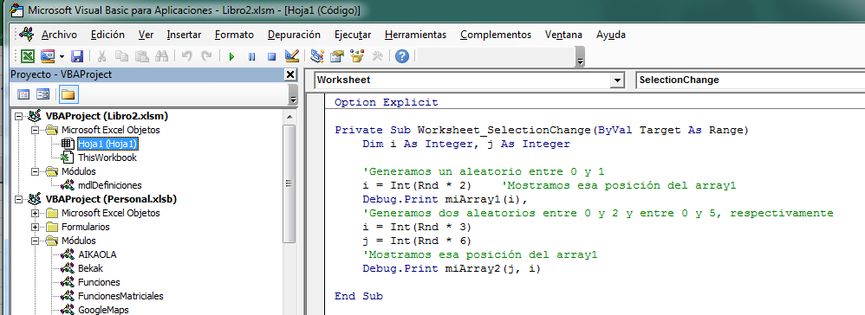Open the Object Browser icon
This screenshot has width=865, height=315.
[357, 56]
